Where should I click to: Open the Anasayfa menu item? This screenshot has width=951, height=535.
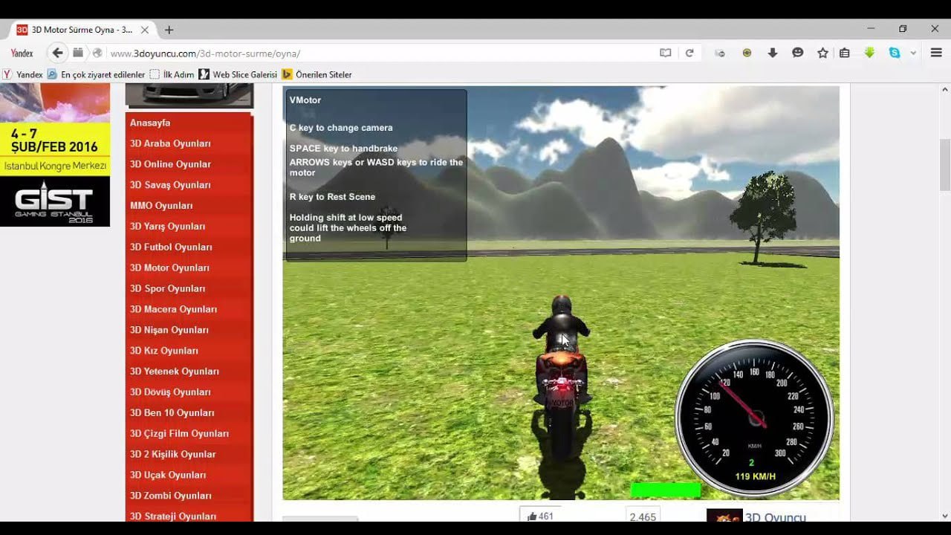(150, 123)
